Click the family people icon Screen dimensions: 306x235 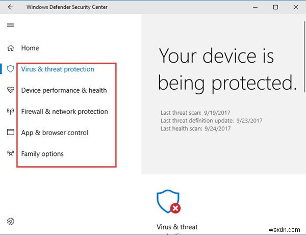tap(11, 153)
